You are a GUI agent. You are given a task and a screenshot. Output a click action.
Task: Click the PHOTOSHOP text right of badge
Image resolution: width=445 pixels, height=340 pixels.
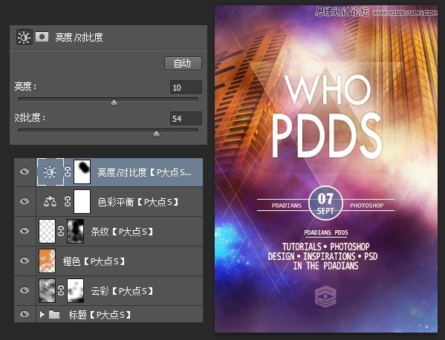pyautogui.click(x=367, y=206)
